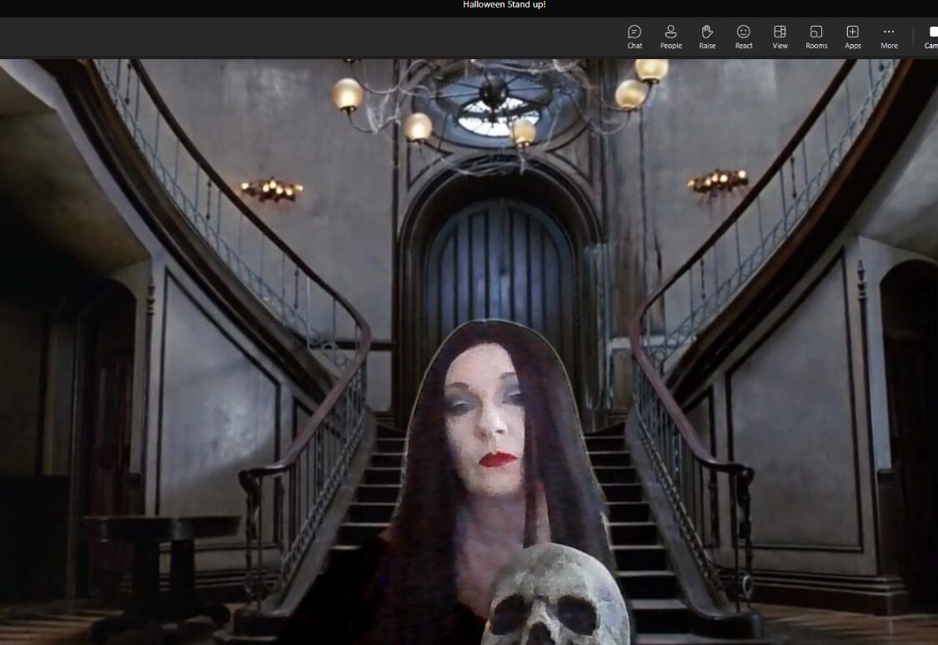Expand the More actions menu
This screenshot has height=645, width=938.
(x=889, y=37)
